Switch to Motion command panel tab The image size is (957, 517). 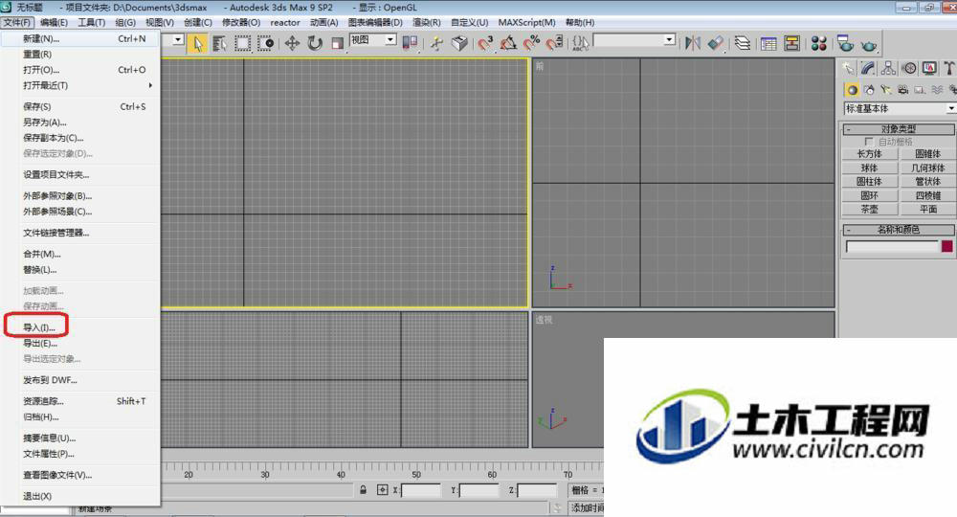(909, 68)
